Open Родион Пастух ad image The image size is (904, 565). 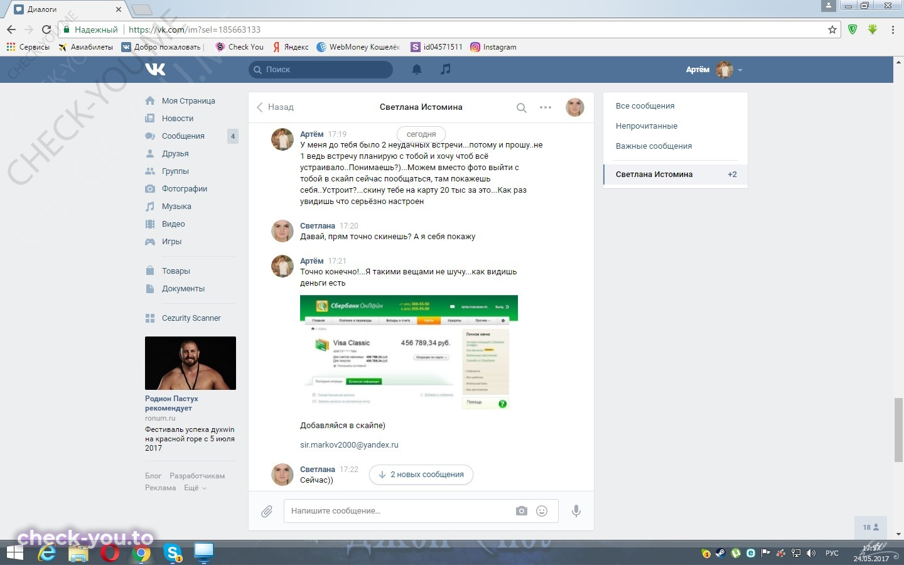pyautogui.click(x=190, y=363)
